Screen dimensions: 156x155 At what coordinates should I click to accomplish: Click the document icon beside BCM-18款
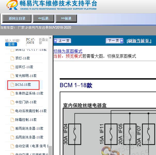pos(12,85)
